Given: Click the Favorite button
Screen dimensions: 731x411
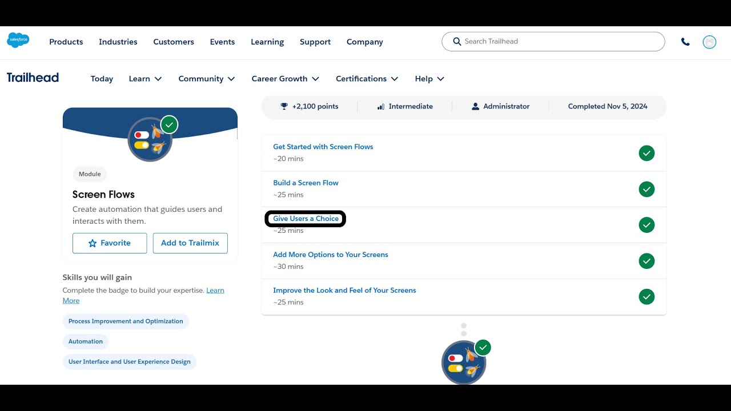Looking at the screenshot, I should click(110, 243).
